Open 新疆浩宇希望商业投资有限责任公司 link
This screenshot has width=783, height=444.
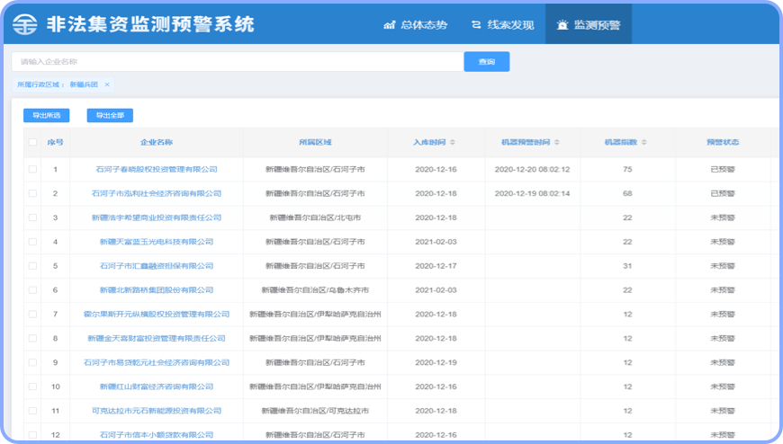pyautogui.click(x=157, y=218)
